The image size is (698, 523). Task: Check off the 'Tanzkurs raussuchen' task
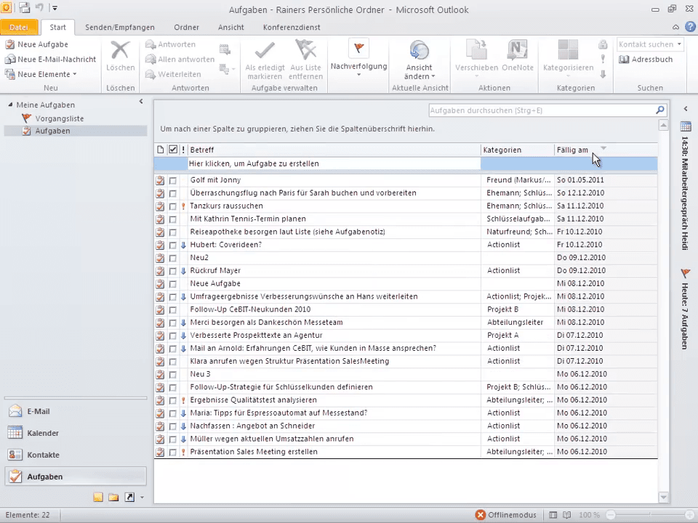[173, 206]
